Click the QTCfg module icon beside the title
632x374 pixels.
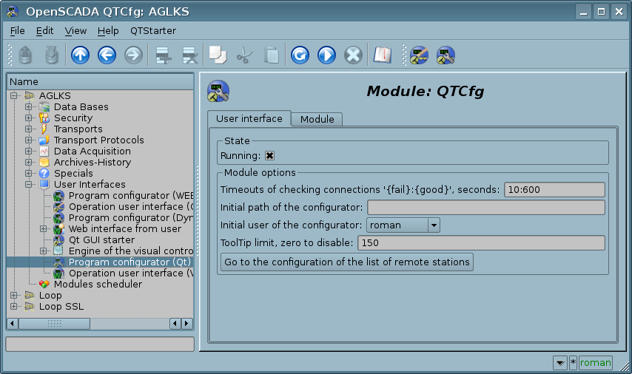pos(218,91)
